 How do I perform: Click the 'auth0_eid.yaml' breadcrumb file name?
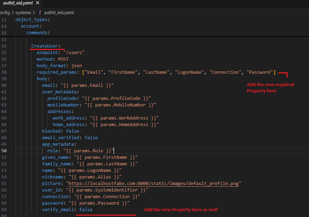(x=59, y=13)
